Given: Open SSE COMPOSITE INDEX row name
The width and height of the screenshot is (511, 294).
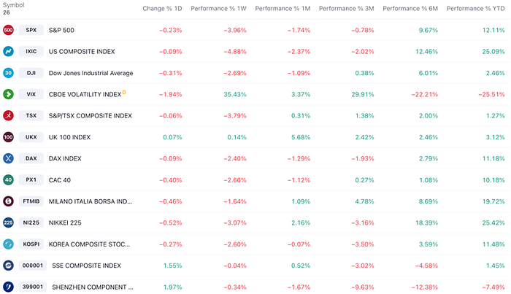Looking at the screenshot, I should pyautogui.click(x=86, y=266).
